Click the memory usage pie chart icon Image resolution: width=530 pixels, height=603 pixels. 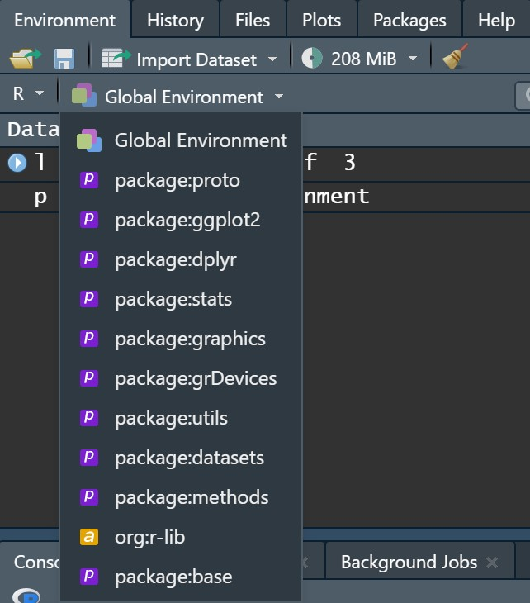tap(312, 58)
